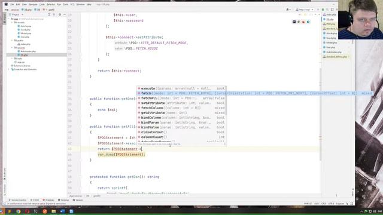This screenshot has height=215, width=383.
Task: Open the file explorer from the taskbar
Action: point(53,211)
